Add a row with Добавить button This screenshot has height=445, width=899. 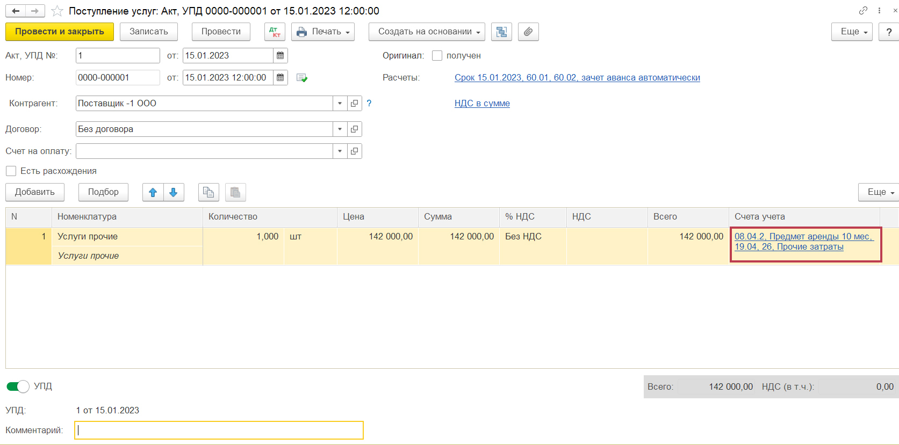coord(35,192)
